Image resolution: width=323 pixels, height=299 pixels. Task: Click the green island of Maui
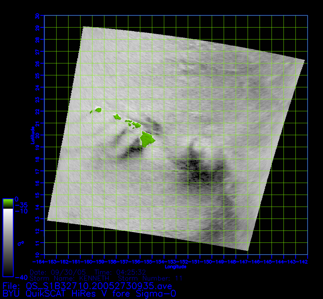137,125
